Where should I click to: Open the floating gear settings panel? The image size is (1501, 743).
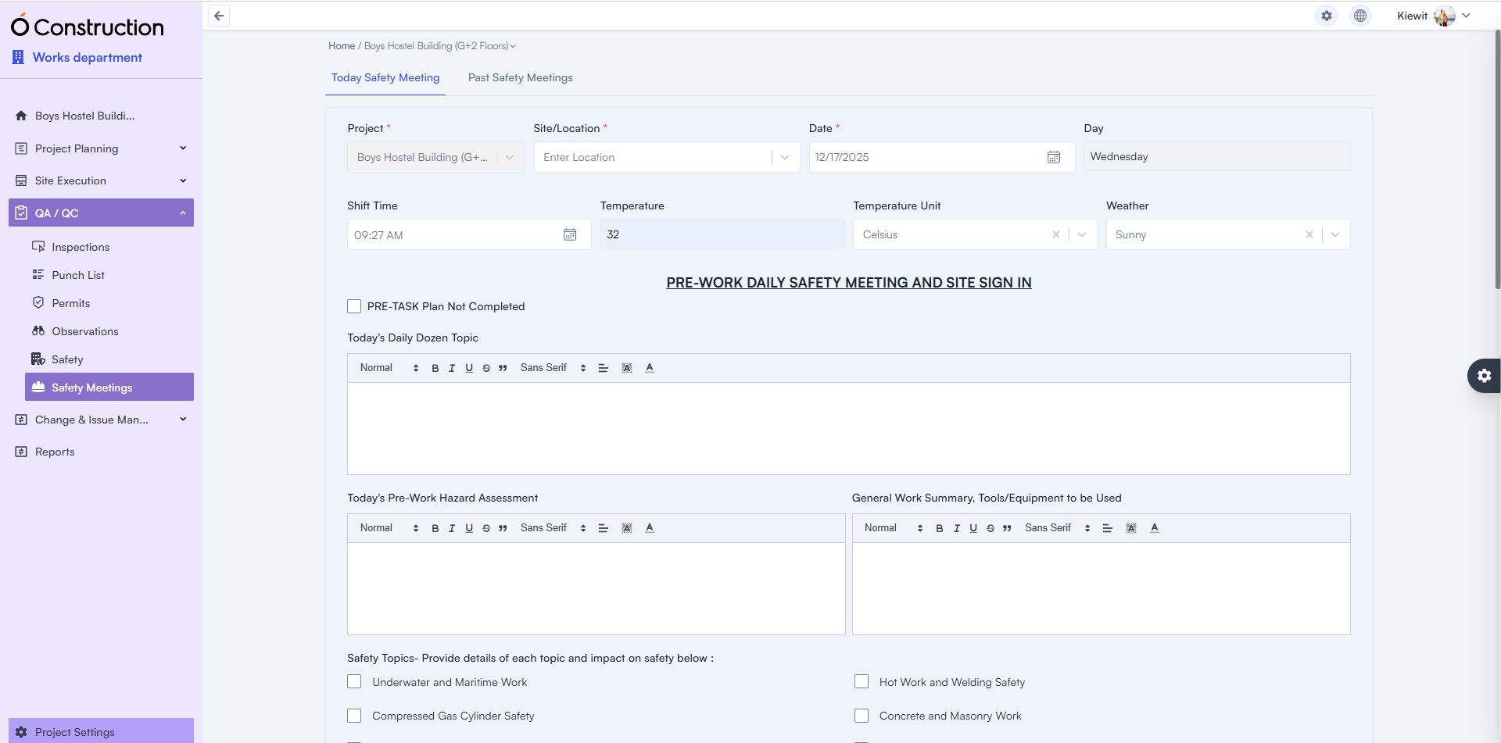[x=1484, y=376]
